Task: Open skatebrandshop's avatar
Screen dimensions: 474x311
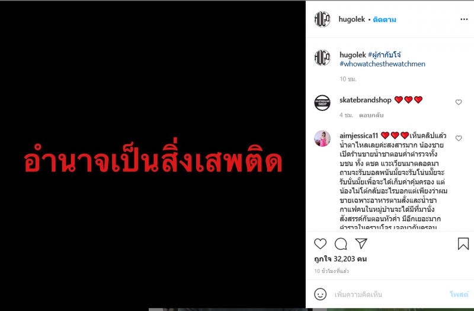Action: click(x=322, y=103)
